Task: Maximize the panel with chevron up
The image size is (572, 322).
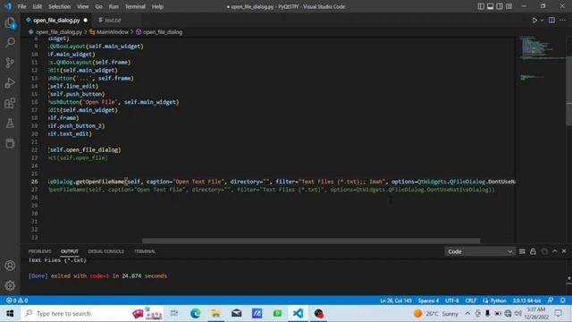Action: pyautogui.click(x=555, y=251)
